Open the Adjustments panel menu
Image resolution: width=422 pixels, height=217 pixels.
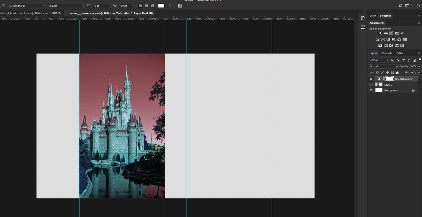click(419, 23)
